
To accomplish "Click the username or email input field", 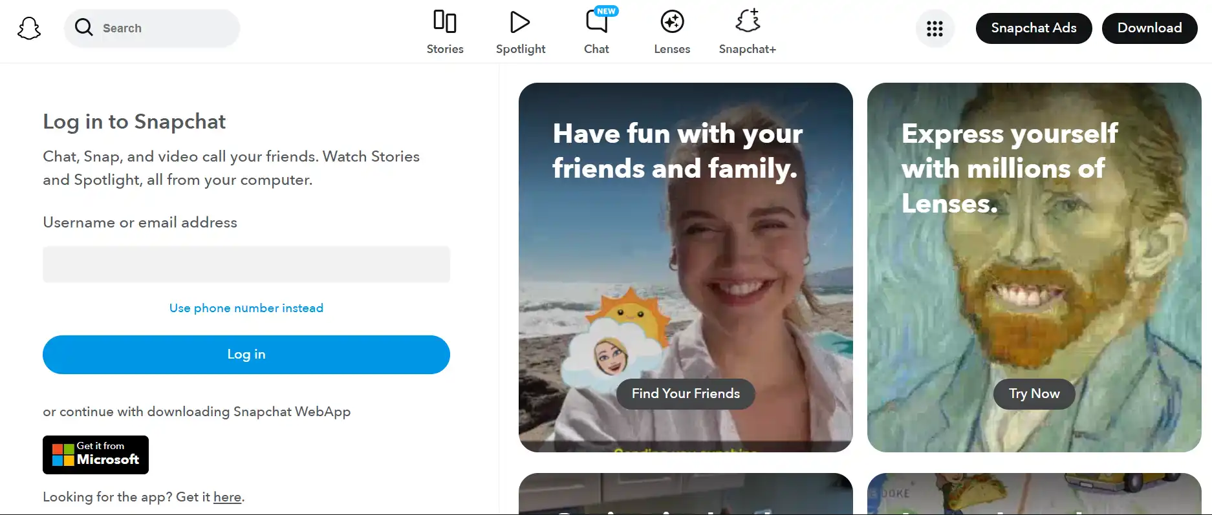I will click(246, 264).
